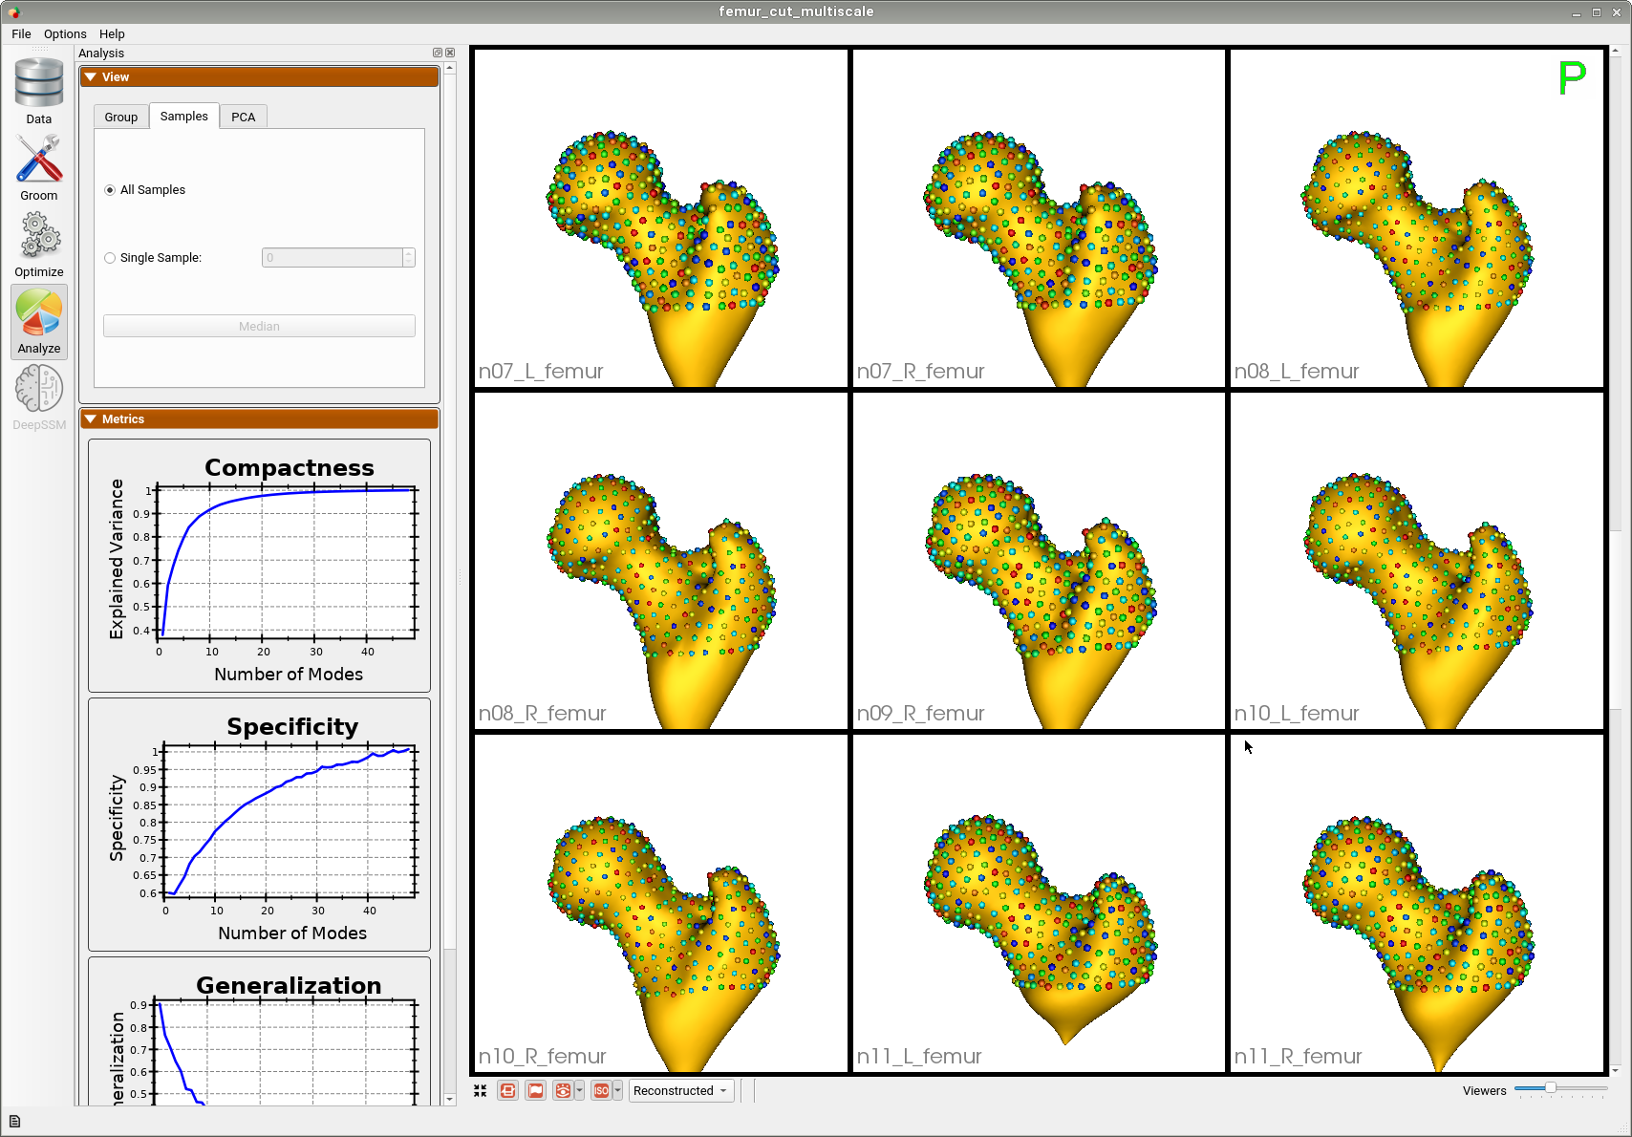Select the n11_L_femur viewer
Screen dimensions: 1632x1137
coord(1039,903)
